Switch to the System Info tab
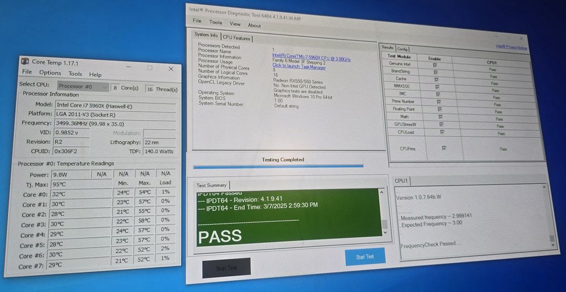Screen dimensions: 566x292 coord(206,35)
